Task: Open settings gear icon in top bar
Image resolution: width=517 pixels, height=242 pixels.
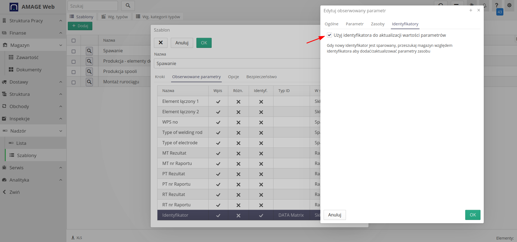Action: tap(509, 5)
